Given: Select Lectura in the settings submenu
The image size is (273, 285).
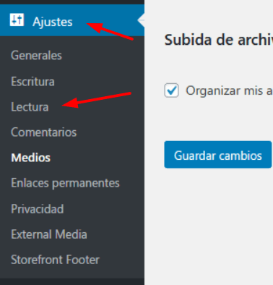Looking at the screenshot, I should tap(30, 107).
